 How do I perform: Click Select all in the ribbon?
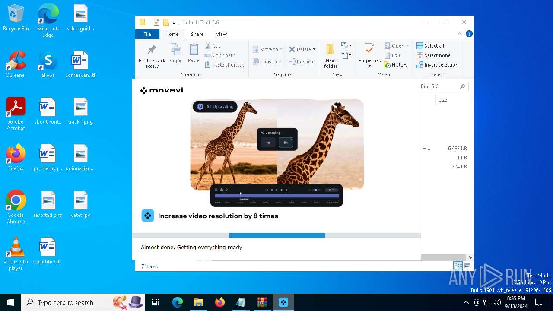pos(430,46)
